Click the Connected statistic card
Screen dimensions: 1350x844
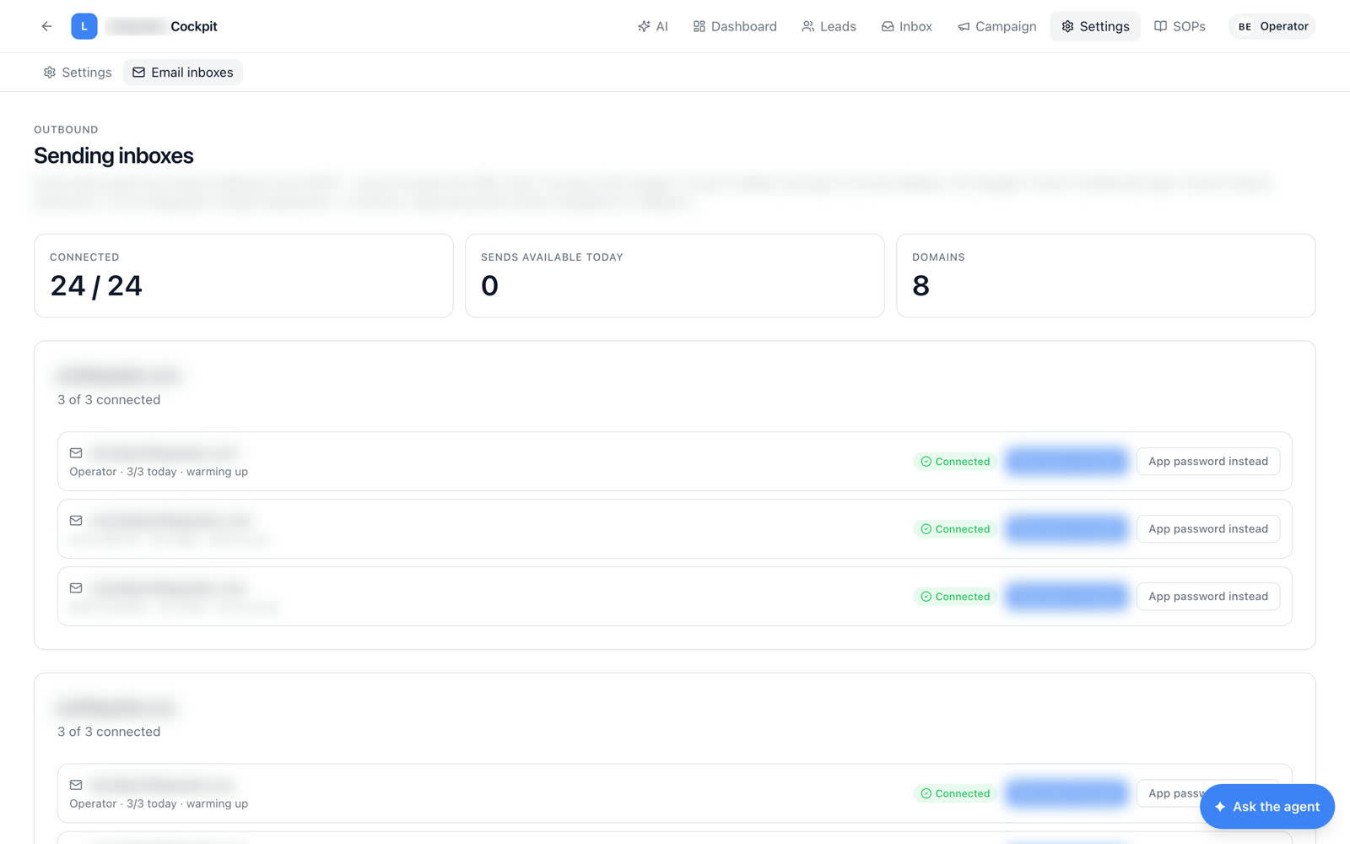coord(244,276)
